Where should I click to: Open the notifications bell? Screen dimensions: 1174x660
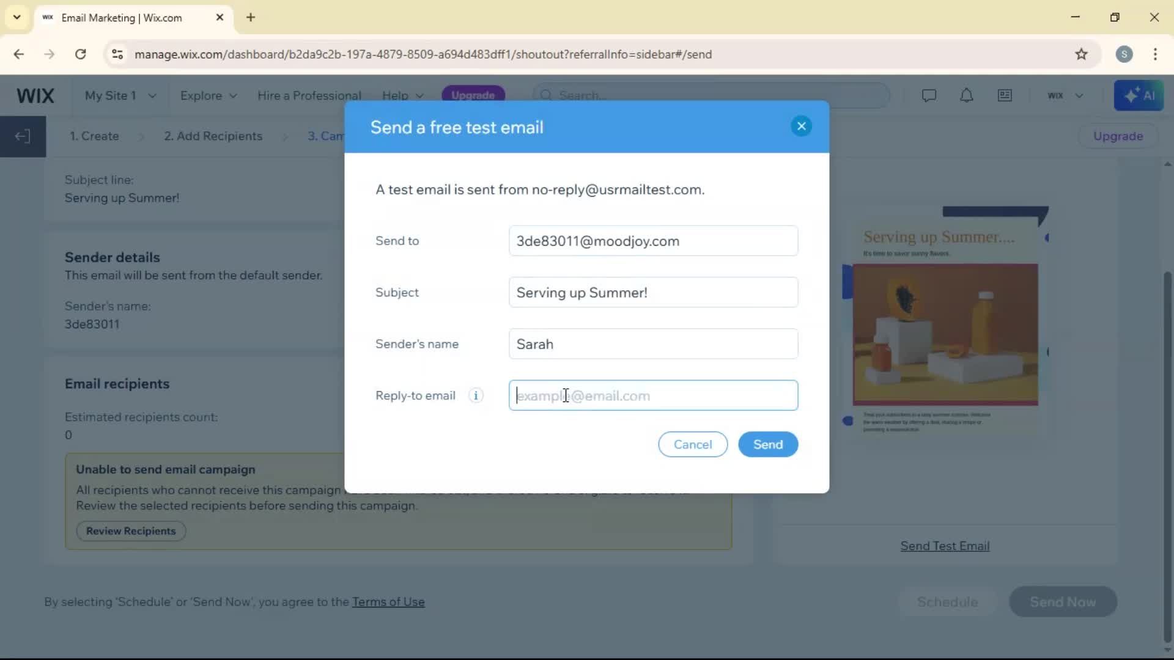[966, 95]
